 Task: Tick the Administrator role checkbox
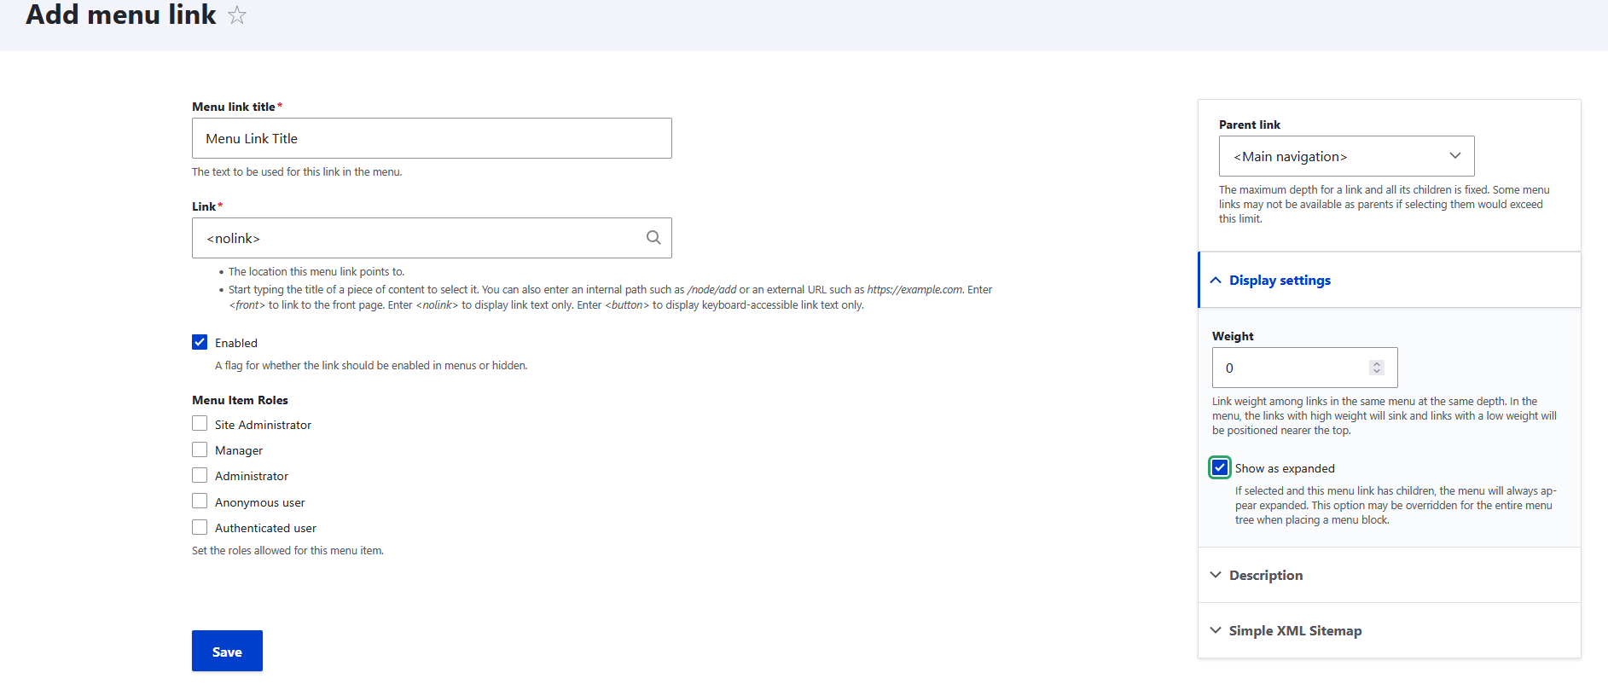[x=200, y=475]
